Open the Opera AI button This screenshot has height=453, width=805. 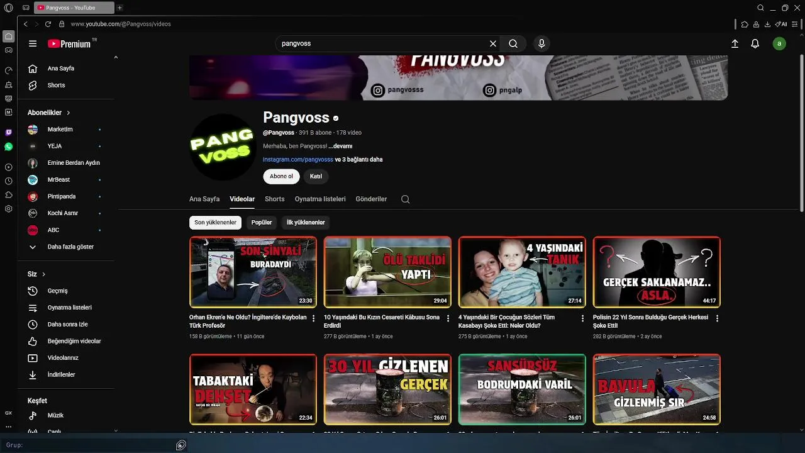click(782, 24)
